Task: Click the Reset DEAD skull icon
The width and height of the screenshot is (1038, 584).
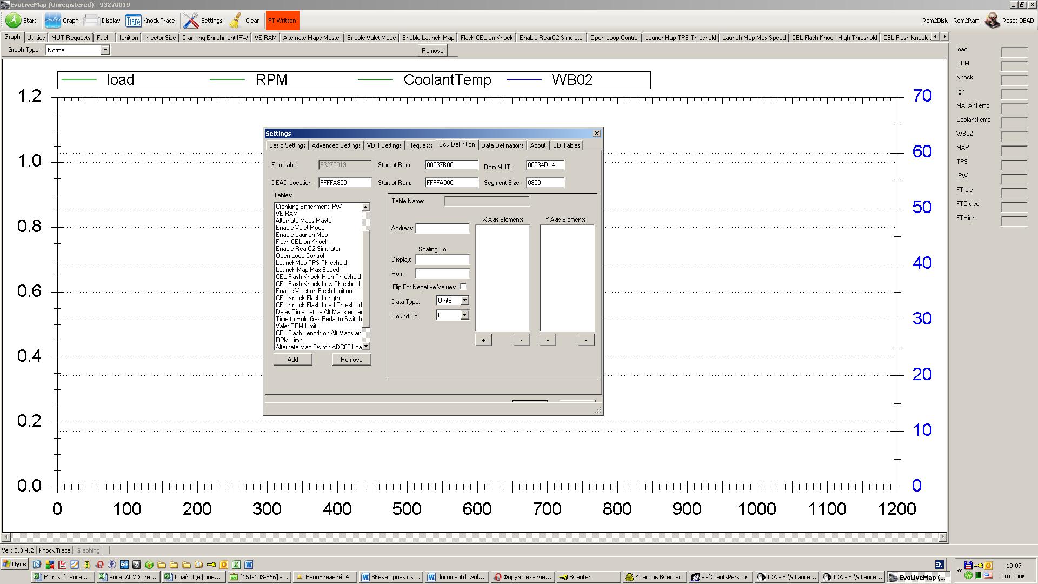Action: click(x=992, y=21)
